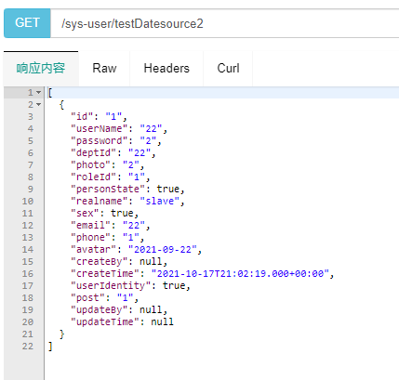Click the "phone": "1" line
399x380 pixels.
pyautogui.click(x=108, y=237)
